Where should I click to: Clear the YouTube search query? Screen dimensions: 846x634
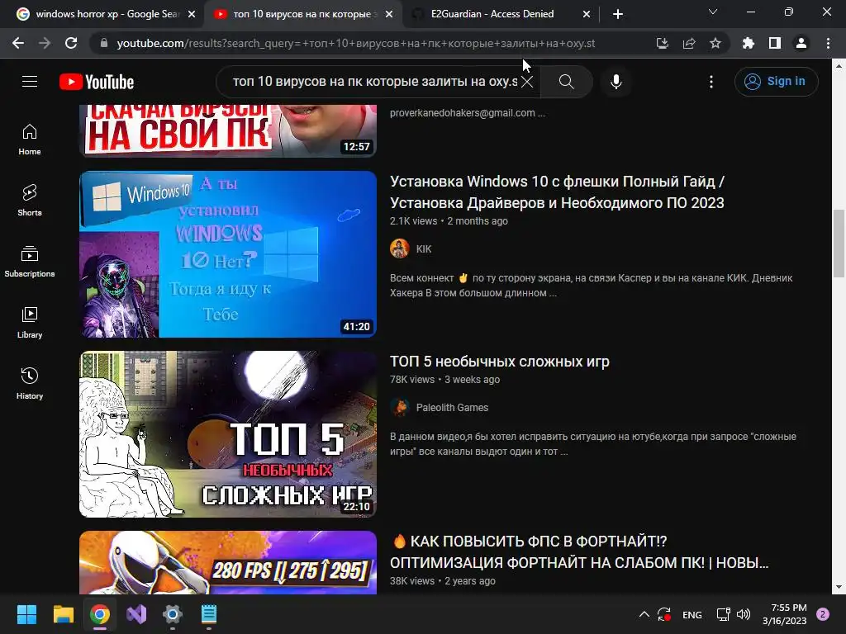527,82
